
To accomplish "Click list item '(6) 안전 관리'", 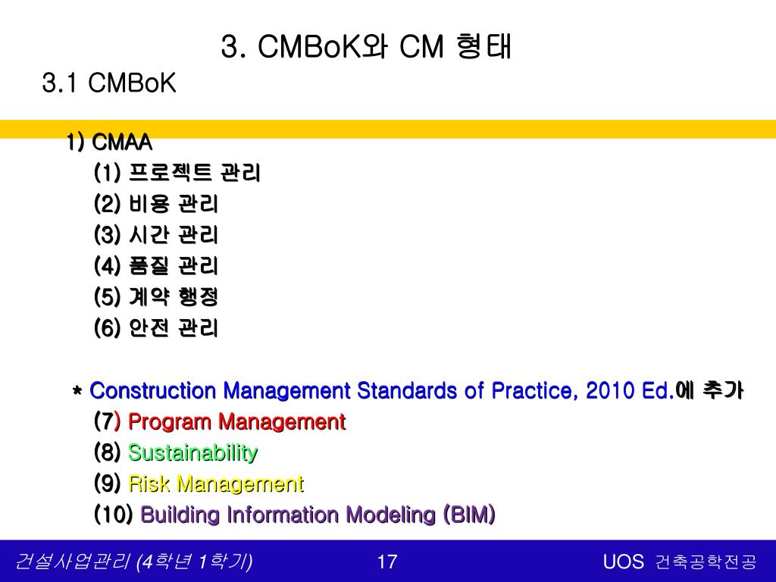I will tap(156, 327).
